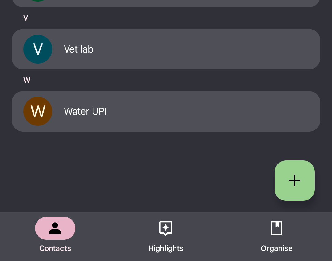Tap the green plus button to add contact
The height and width of the screenshot is (261, 332).
pyautogui.click(x=294, y=180)
